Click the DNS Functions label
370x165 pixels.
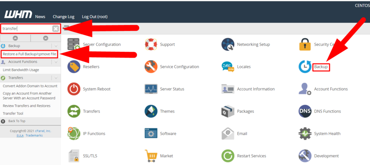coord(327,111)
